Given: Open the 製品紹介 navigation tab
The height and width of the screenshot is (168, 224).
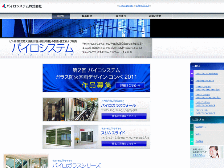Looking at the screenshot, I should pyautogui.click(x=87, y=16).
